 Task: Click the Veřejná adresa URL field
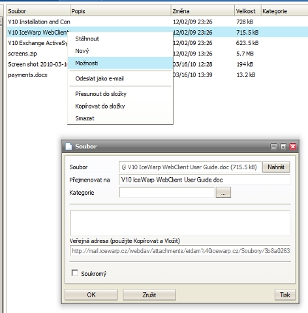coord(180,251)
